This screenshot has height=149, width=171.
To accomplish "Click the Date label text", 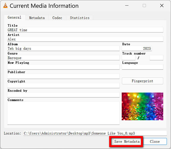I will click(x=126, y=44).
